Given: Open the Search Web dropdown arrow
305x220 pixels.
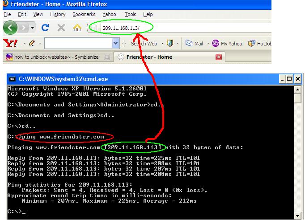Looking at the screenshot, I should (161, 43).
